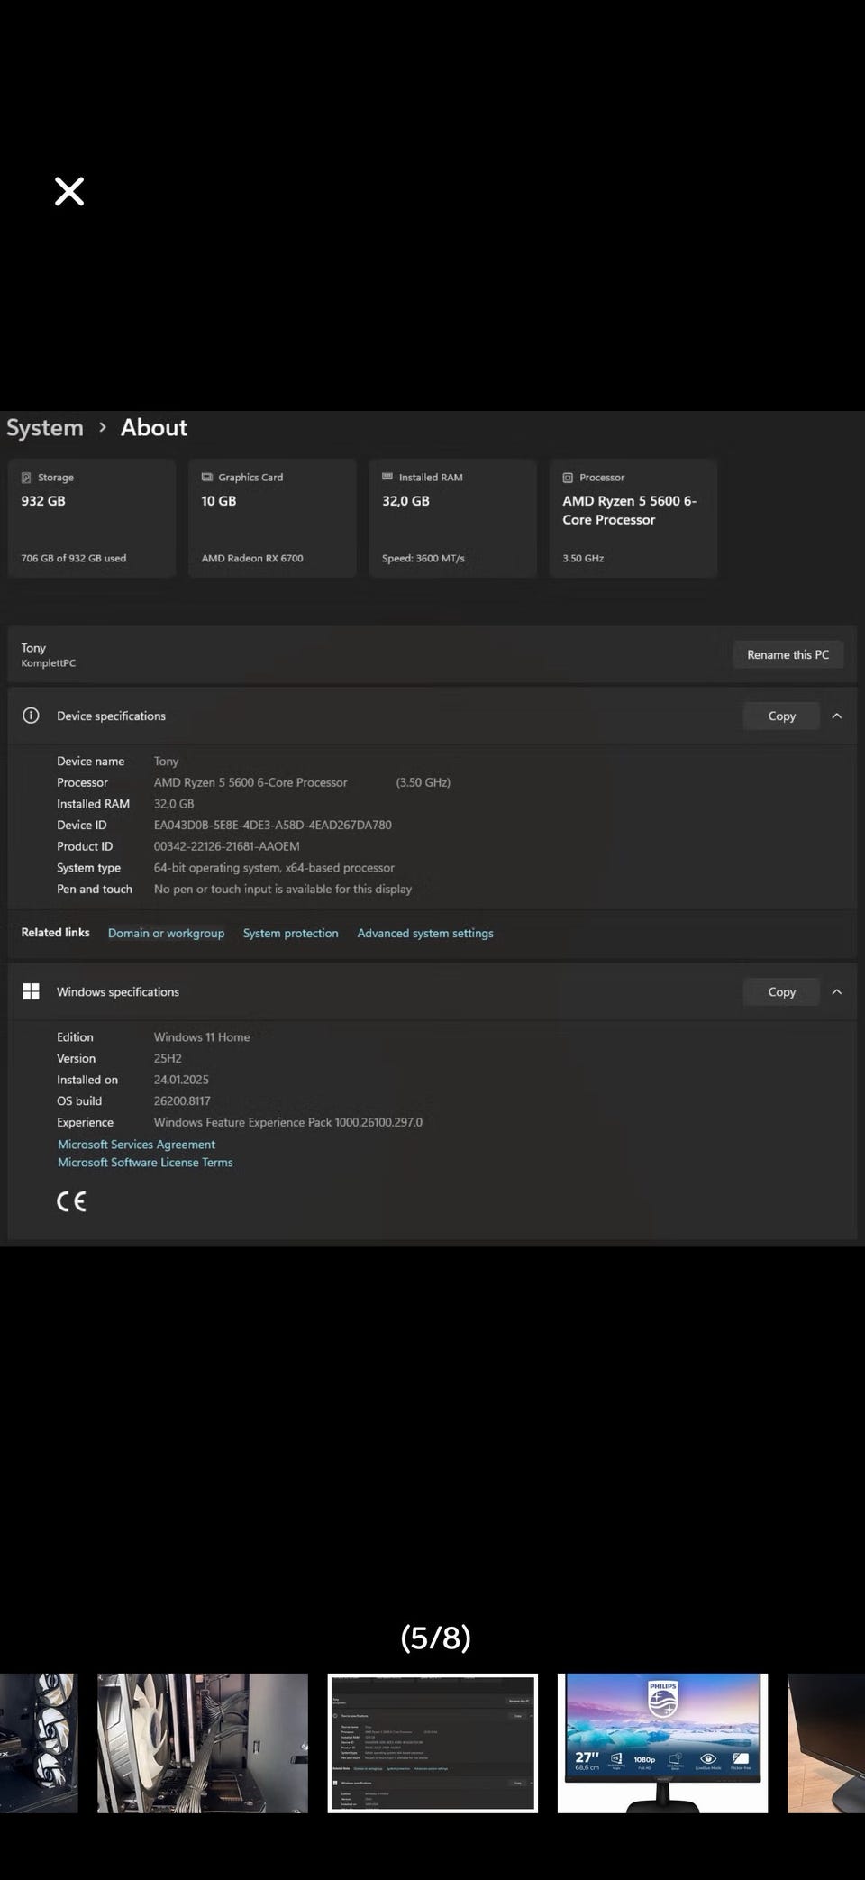This screenshot has height=1880, width=865.
Task: Select the Pen and touch value text
Action: point(282,889)
